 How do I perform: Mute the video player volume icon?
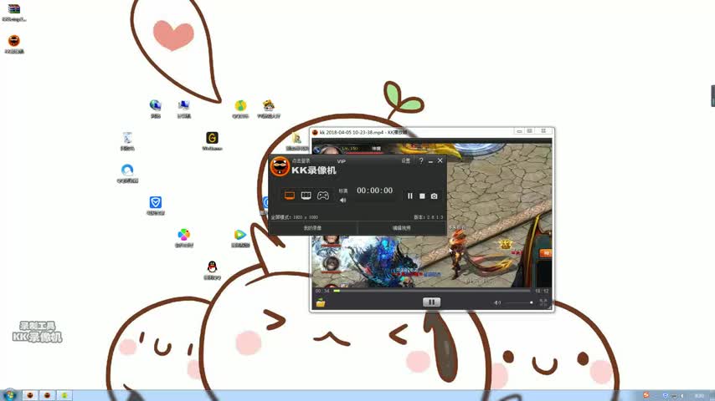(x=497, y=302)
